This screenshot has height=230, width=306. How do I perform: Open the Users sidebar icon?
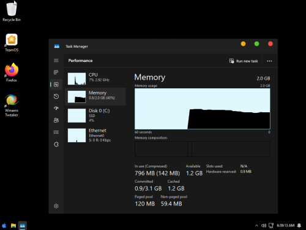(x=56, y=120)
